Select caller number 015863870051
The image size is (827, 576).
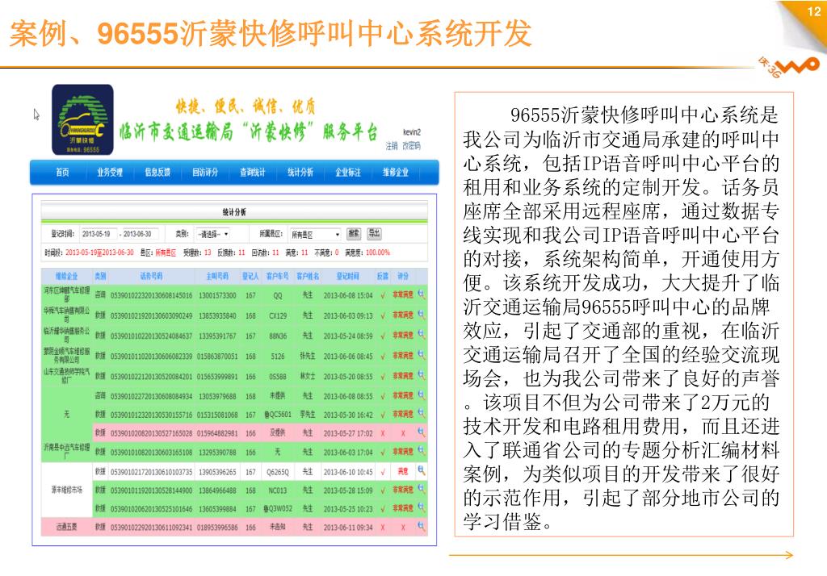[217, 357]
